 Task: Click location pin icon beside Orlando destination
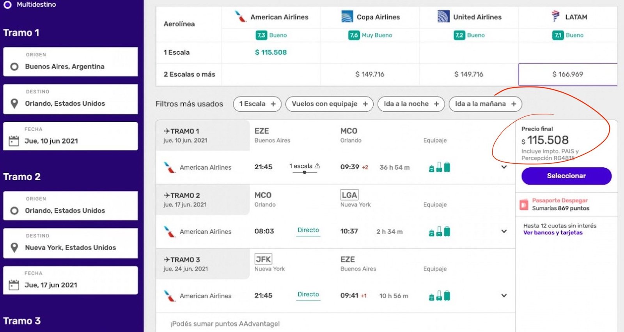(14, 104)
